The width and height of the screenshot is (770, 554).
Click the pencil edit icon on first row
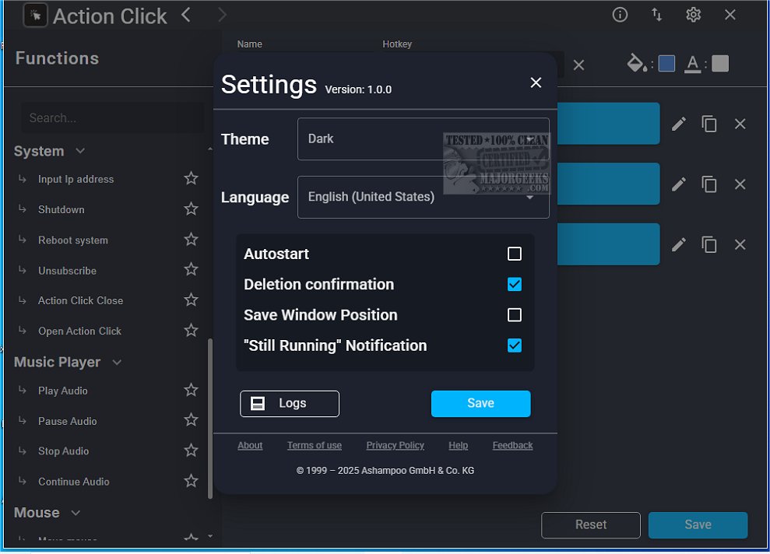tap(679, 124)
